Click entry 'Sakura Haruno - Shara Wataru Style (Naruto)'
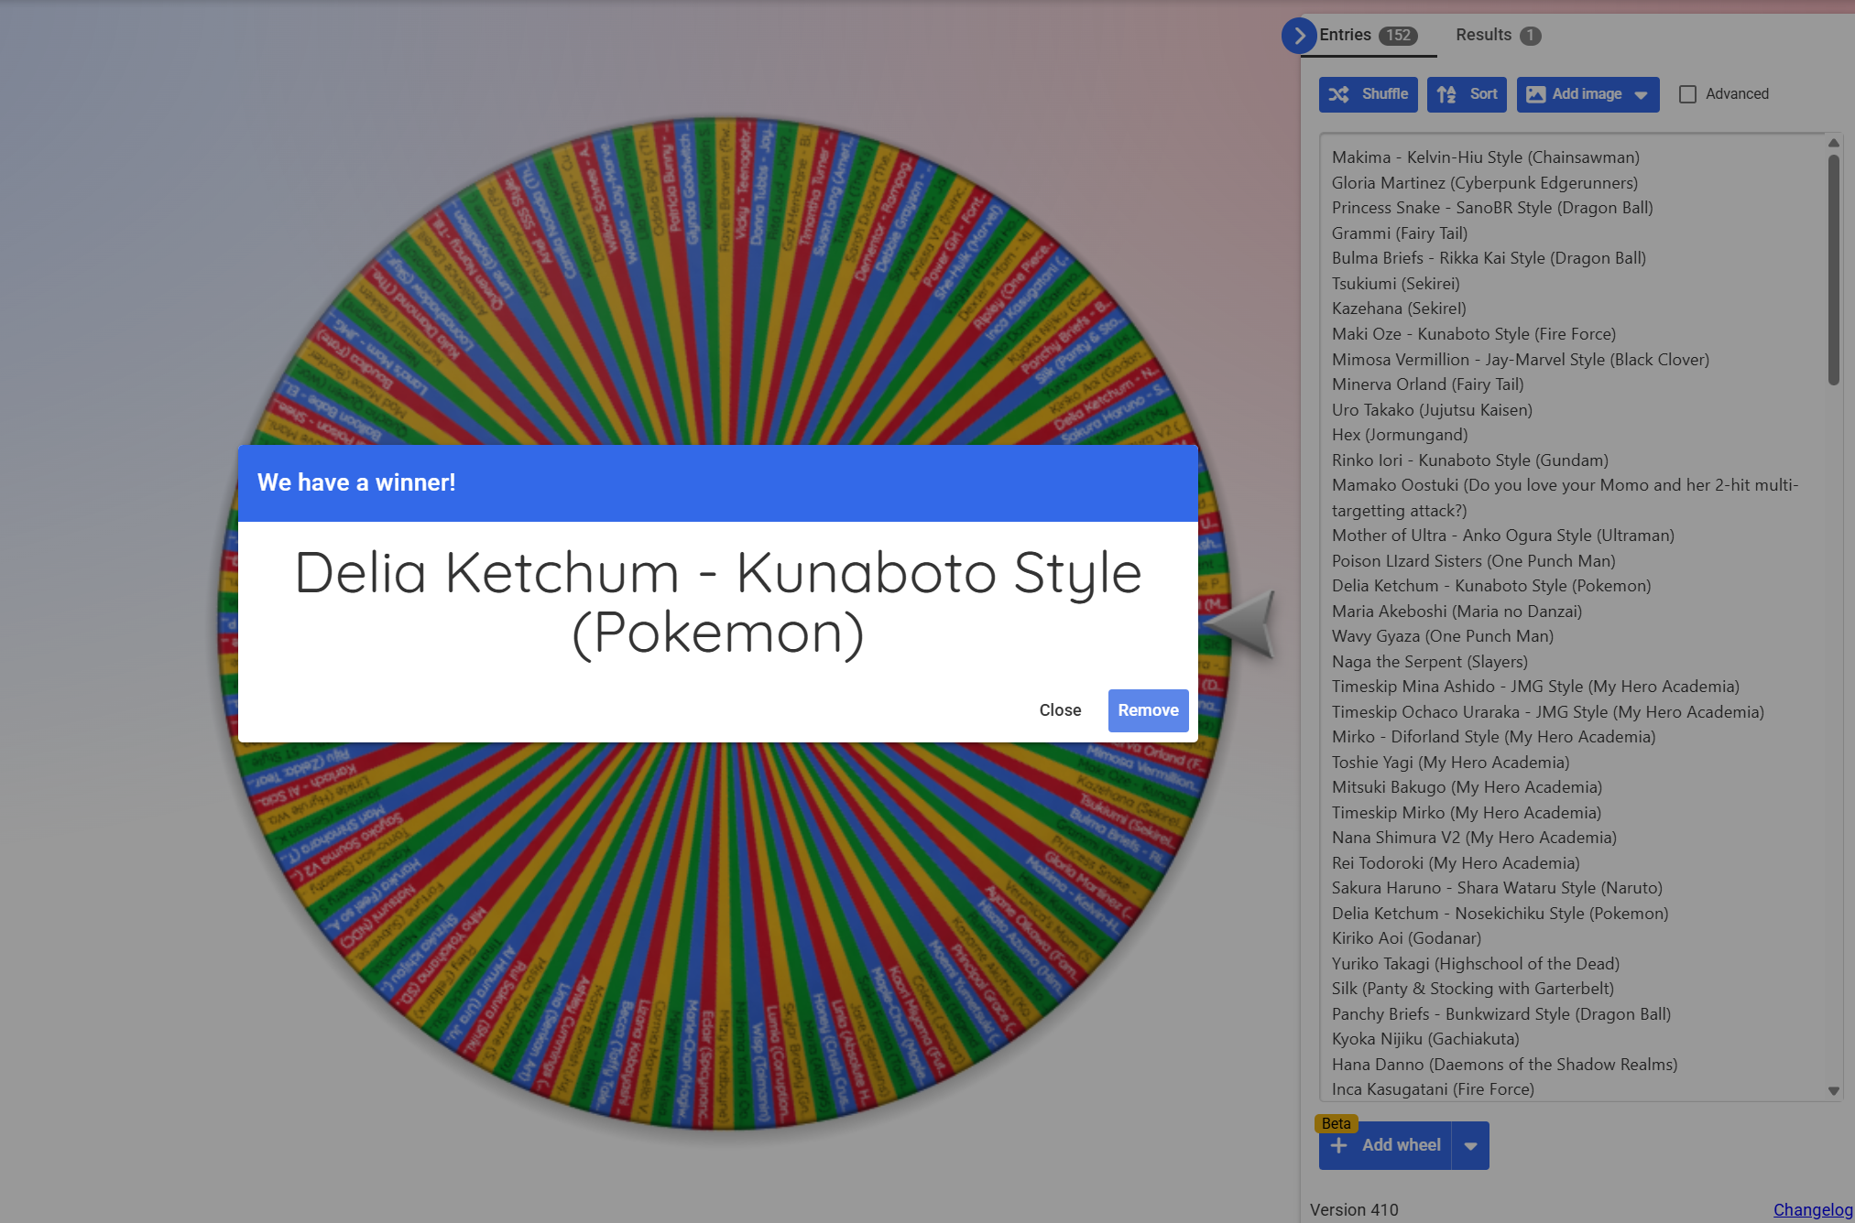1855x1223 pixels. coord(1497,888)
